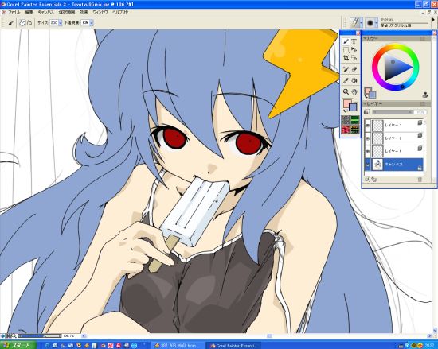Screen dimensions: 438x349
Task: Open the Opacity dropdown arrow
Action: [x=92, y=23]
